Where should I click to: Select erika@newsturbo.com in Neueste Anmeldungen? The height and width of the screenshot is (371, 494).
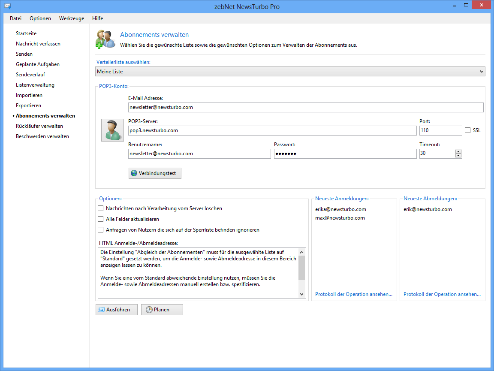coord(340,209)
